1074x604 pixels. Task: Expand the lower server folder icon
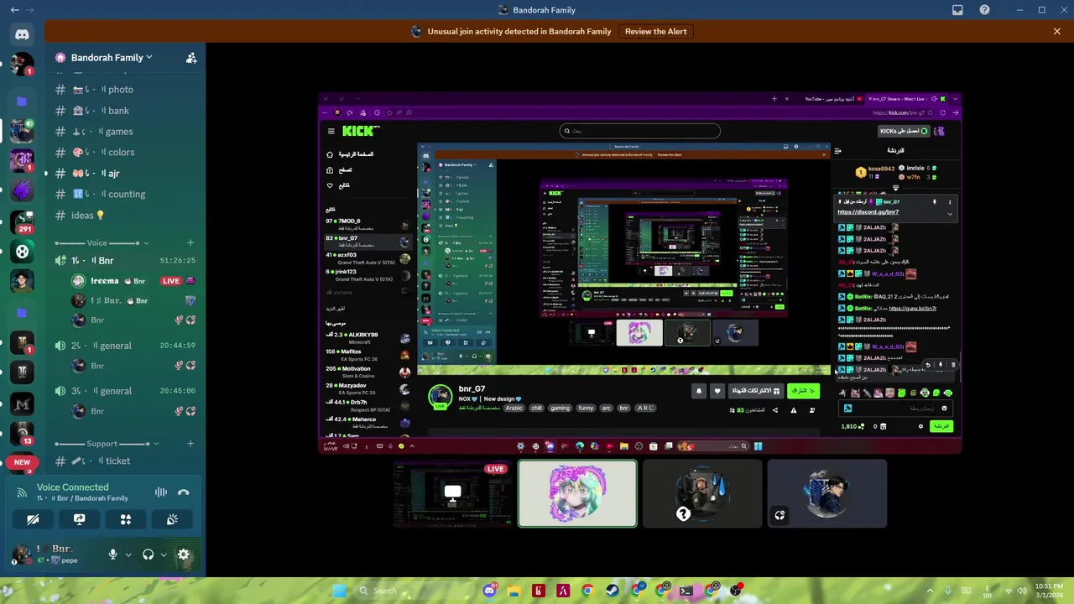click(x=22, y=313)
